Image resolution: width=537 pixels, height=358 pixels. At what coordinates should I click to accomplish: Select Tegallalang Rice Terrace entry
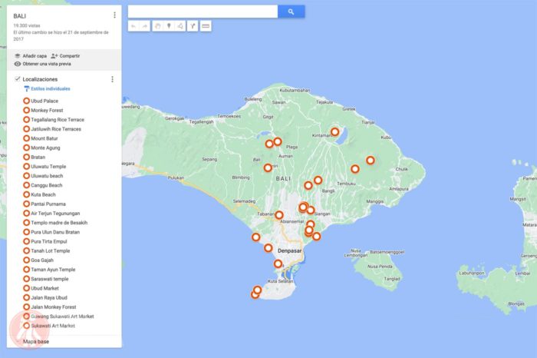[54, 120]
